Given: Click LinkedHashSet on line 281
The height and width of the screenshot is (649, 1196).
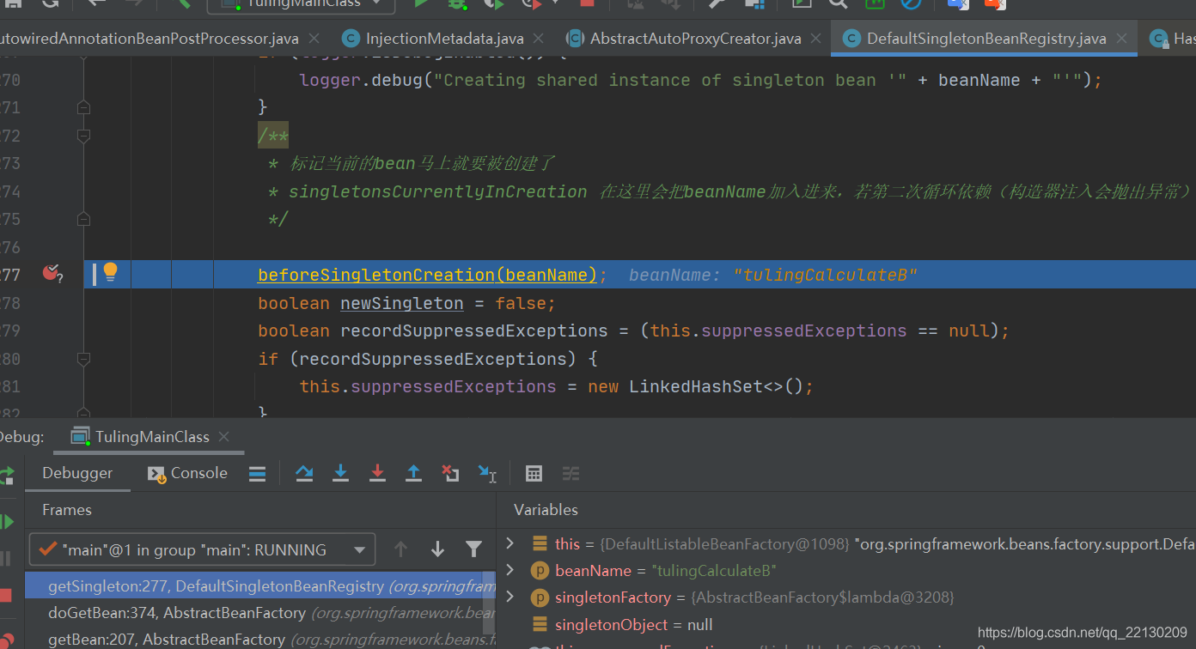Looking at the screenshot, I should [696, 386].
